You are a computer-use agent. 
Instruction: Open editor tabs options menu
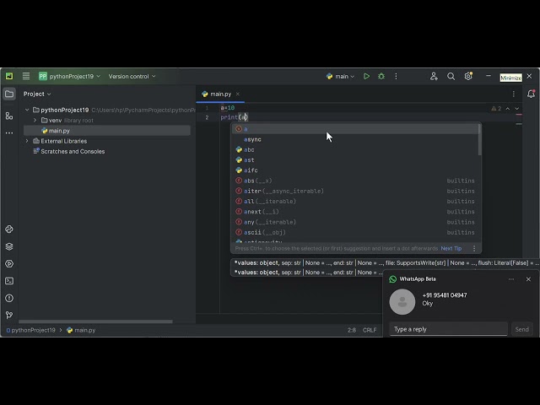coord(514,94)
